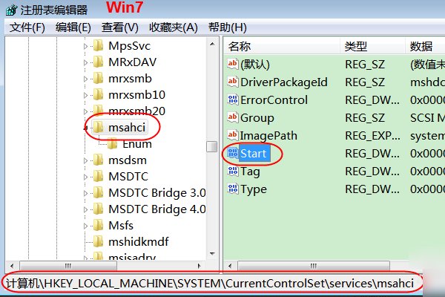Expand the MSDTC Bridge 3.0 node
The height and width of the screenshot is (297, 445).
[86, 193]
